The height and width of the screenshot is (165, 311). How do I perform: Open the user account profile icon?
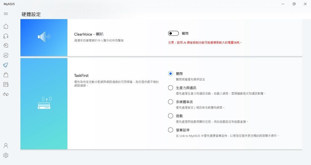point(6,145)
